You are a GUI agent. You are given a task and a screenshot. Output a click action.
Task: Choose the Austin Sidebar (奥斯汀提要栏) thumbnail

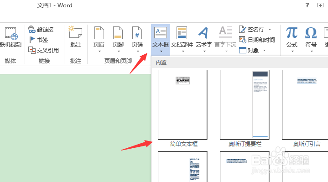point(245,104)
